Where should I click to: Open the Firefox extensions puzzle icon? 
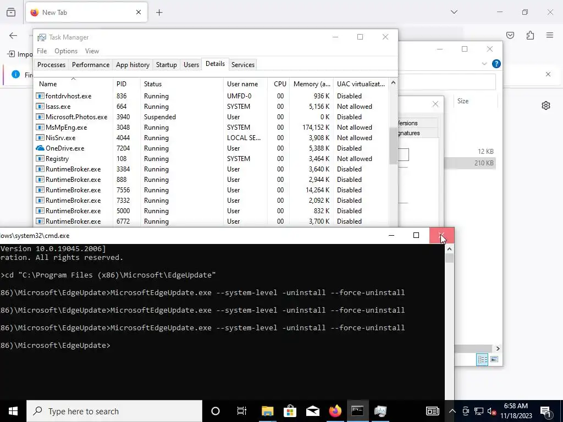[530, 35]
